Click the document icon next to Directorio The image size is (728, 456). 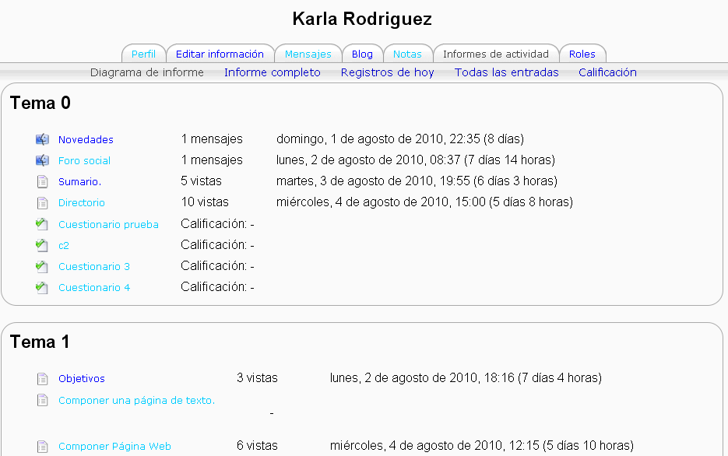tap(42, 203)
